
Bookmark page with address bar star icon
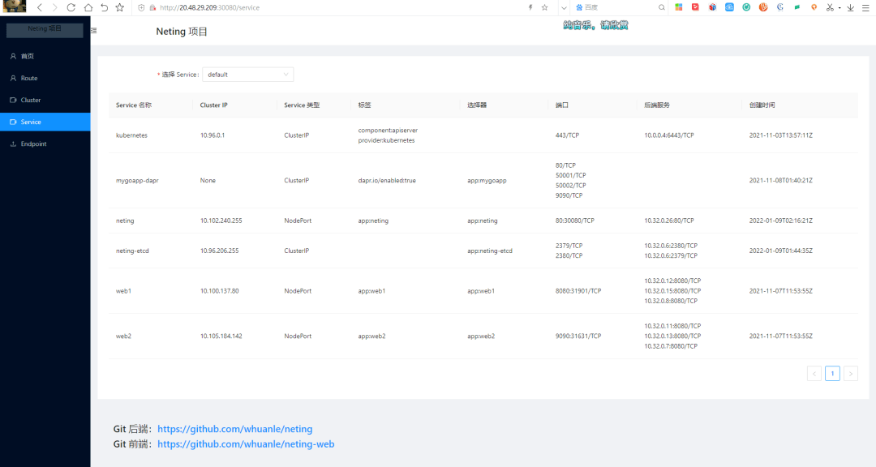click(x=545, y=7)
